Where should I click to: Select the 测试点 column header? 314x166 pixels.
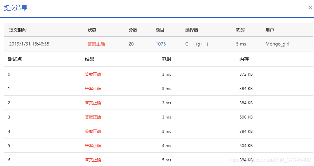click(15, 59)
